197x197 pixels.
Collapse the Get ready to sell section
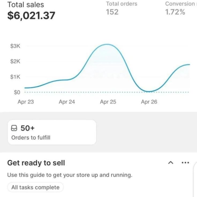coord(171,162)
